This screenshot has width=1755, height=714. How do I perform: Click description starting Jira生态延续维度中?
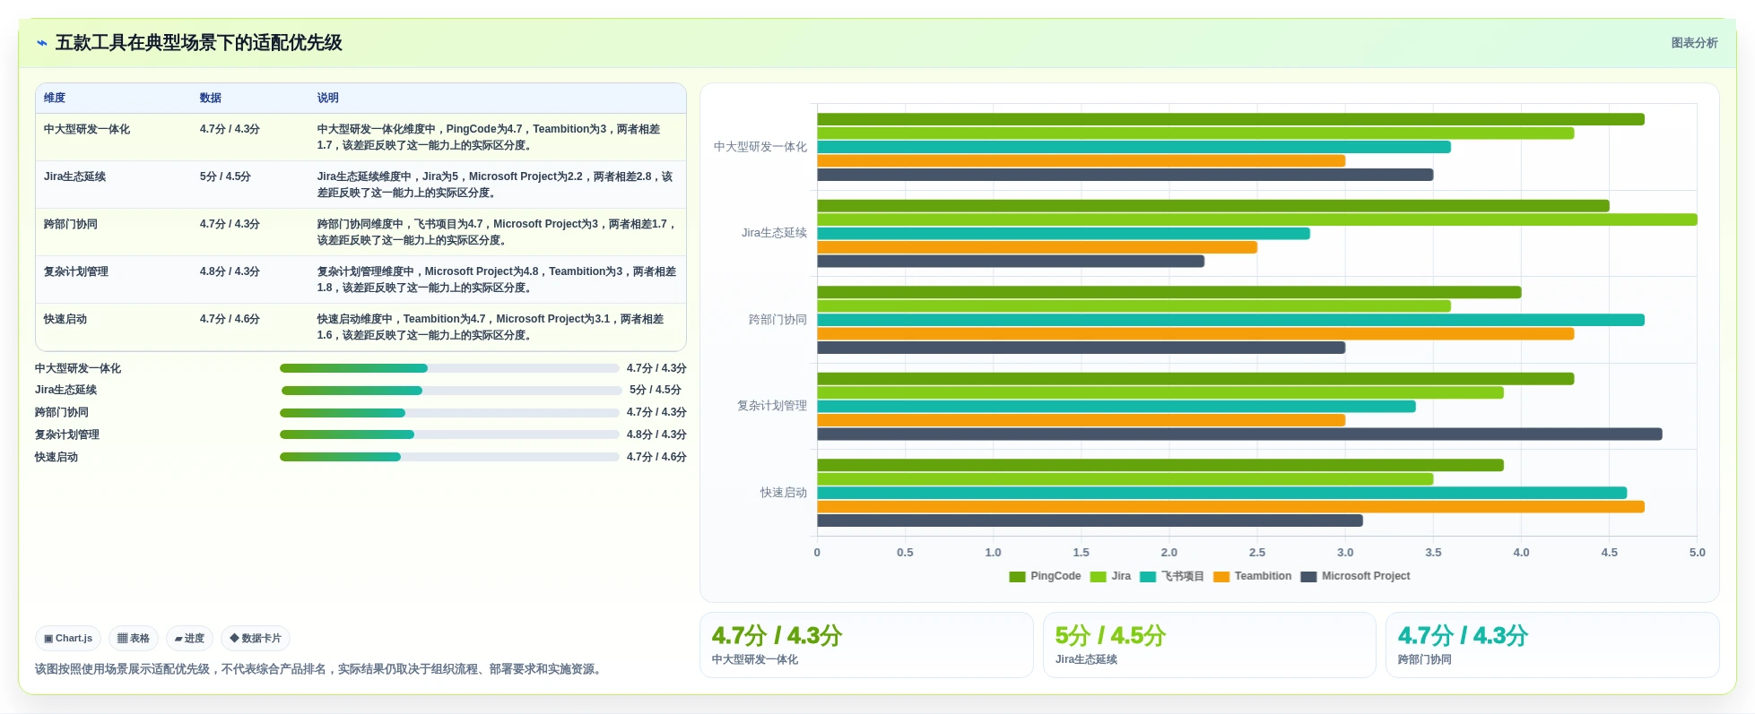tap(495, 185)
